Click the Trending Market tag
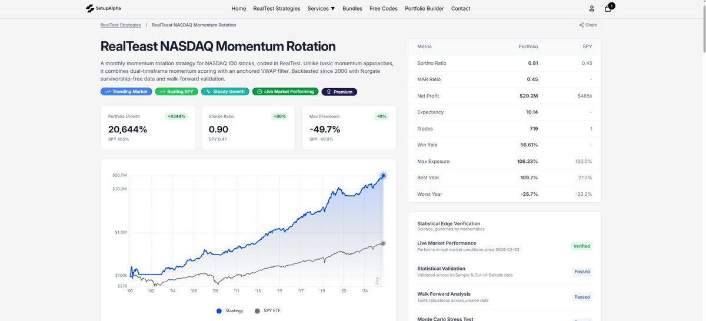Screen dimensions: 706x321 tap(126, 92)
